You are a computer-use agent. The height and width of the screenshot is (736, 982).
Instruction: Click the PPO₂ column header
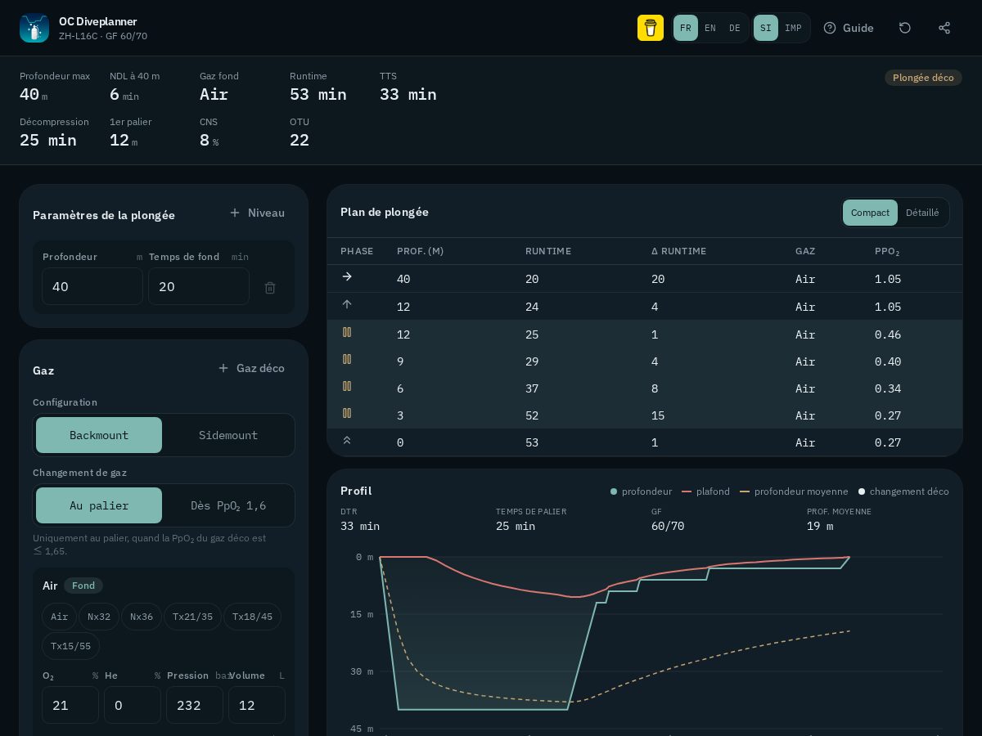[887, 251]
